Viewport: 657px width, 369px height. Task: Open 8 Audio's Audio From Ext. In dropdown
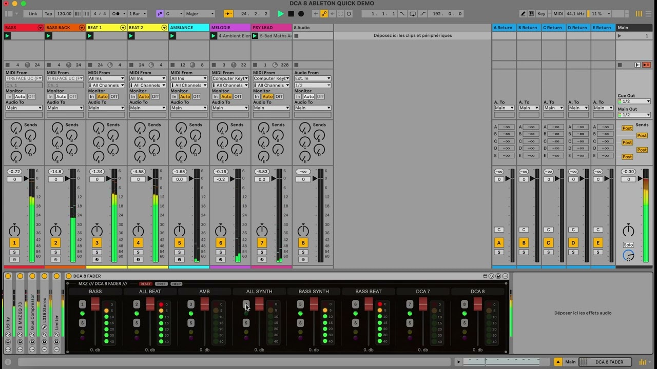[x=313, y=78]
